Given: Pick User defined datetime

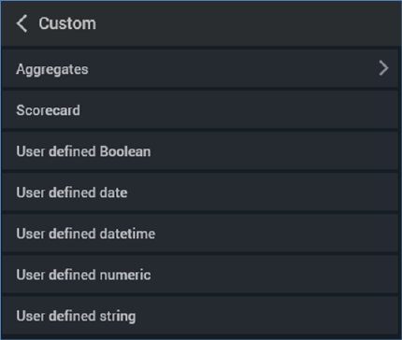Looking at the screenshot, I should (200, 234).
